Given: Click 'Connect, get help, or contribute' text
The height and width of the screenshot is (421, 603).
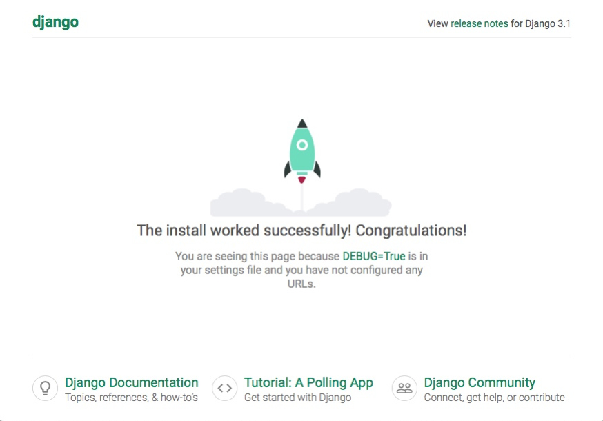Looking at the screenshot, I should pyautogui.click(x=494, y=398).
